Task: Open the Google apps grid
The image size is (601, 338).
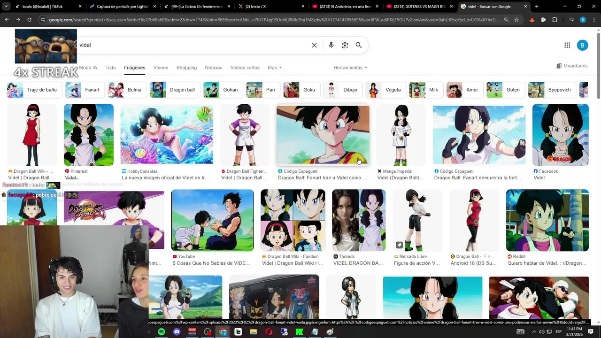Action: pos(567,45)
